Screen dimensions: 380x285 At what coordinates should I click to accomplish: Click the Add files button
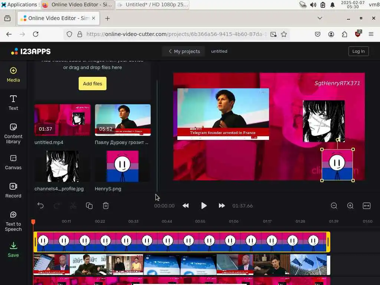coord(92,83)
